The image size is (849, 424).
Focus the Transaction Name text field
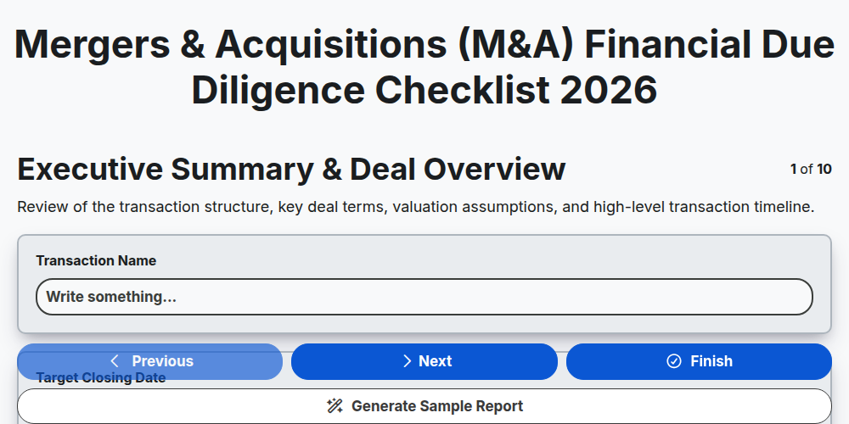tap(424, 297)
